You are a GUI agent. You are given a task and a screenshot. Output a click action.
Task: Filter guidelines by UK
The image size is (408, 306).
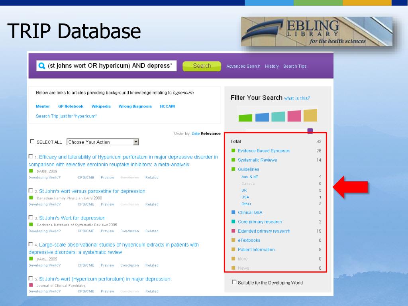pos(244,190)
